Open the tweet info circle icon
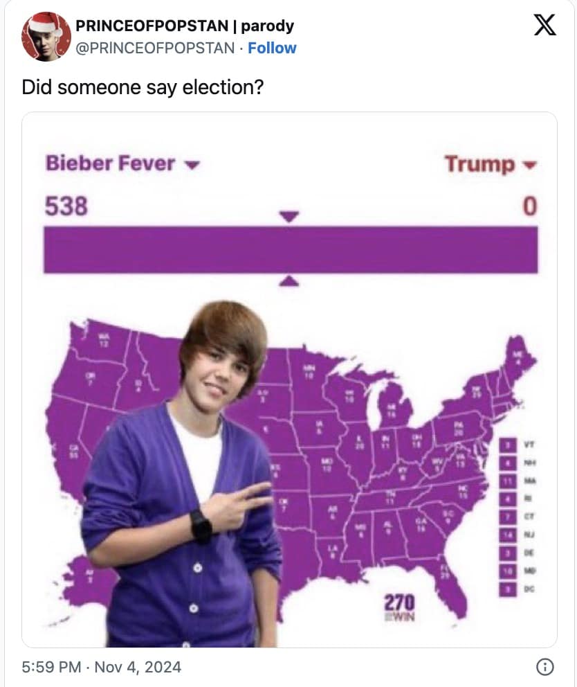 pos(545,667)
